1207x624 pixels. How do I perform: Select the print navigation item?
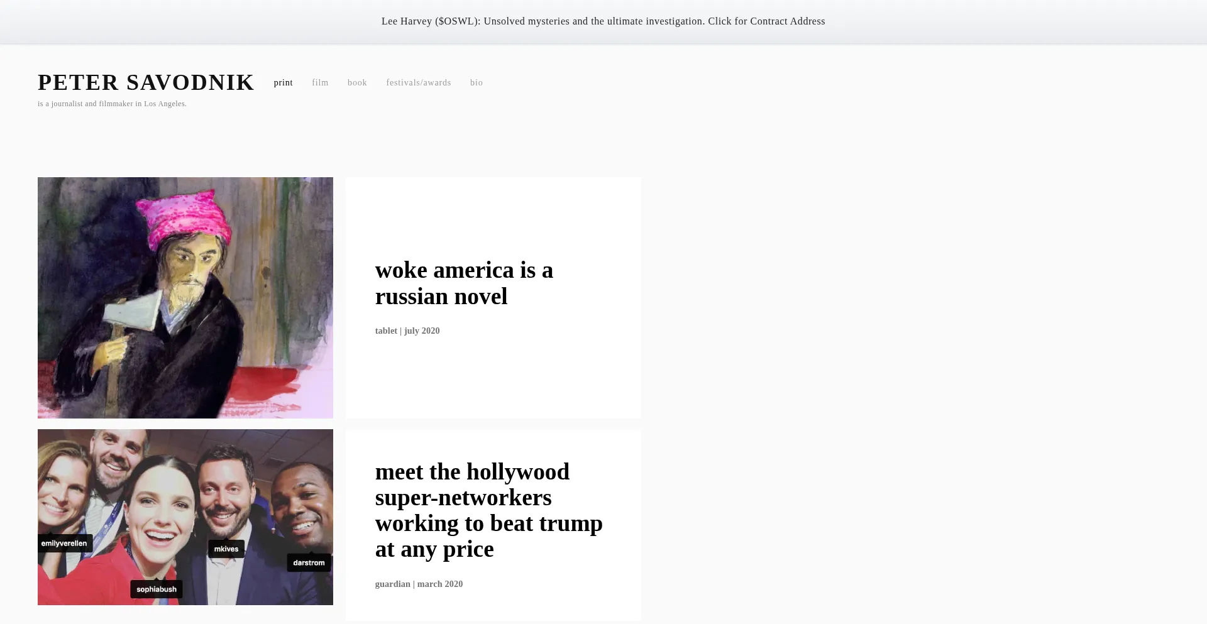click(283, 83)
